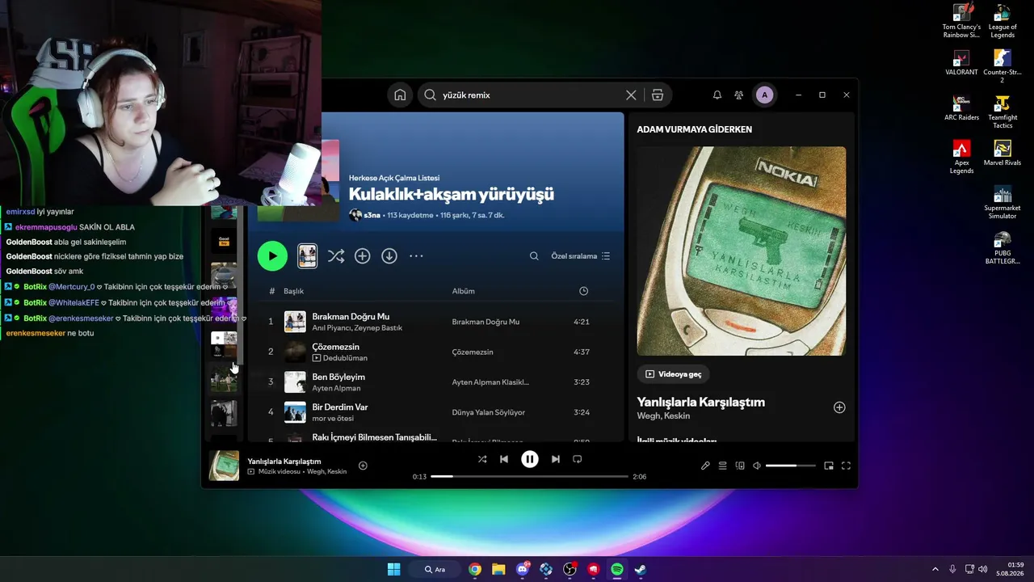Open Discord from the taskbar
Viewport: 1034px width, 582px height.
coord(523,569)
